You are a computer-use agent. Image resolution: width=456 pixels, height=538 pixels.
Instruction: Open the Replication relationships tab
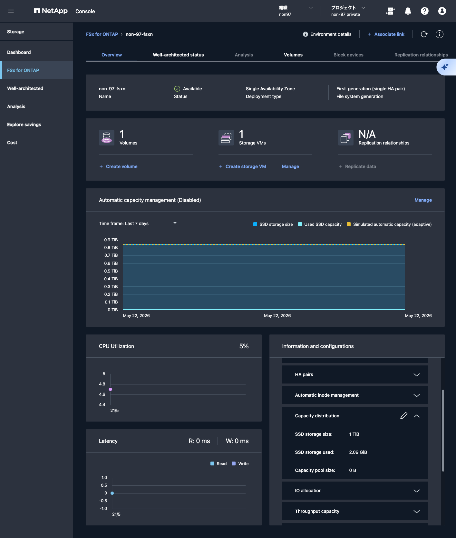coord(421,55)
